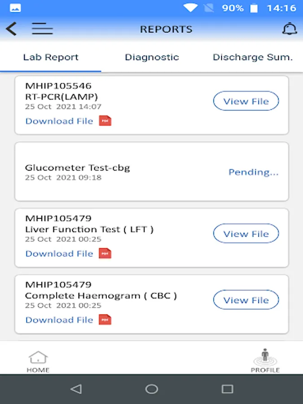This screenshot has width=303, height=404.
Task: Tap the back arrow in header
Action: pyautogui.click(x=11, y=29)
